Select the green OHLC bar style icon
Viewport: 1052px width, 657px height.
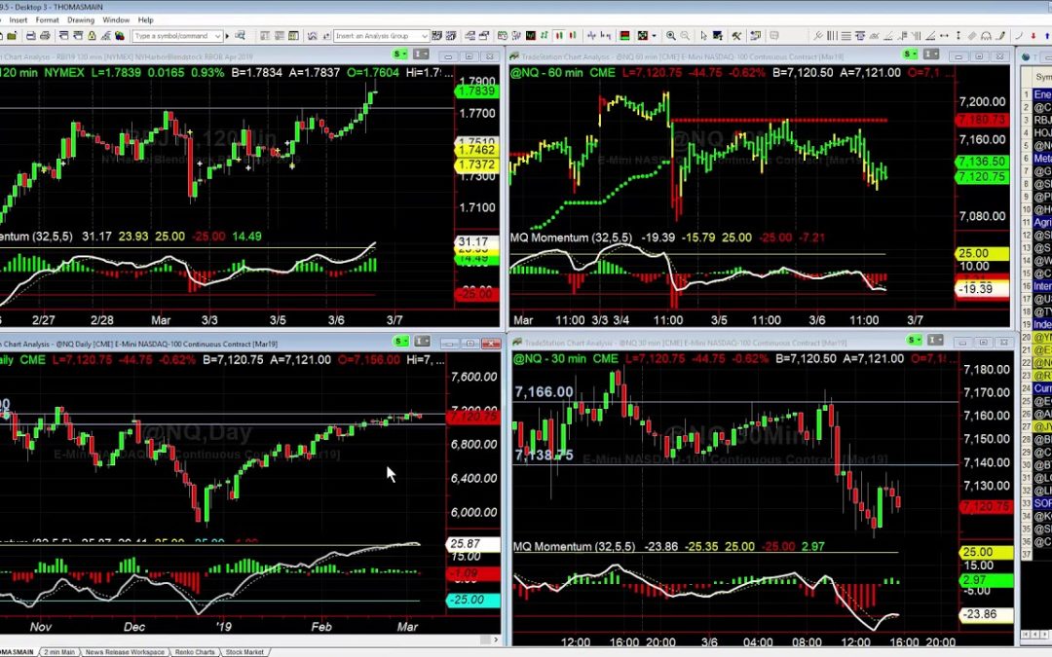point(545,36)
